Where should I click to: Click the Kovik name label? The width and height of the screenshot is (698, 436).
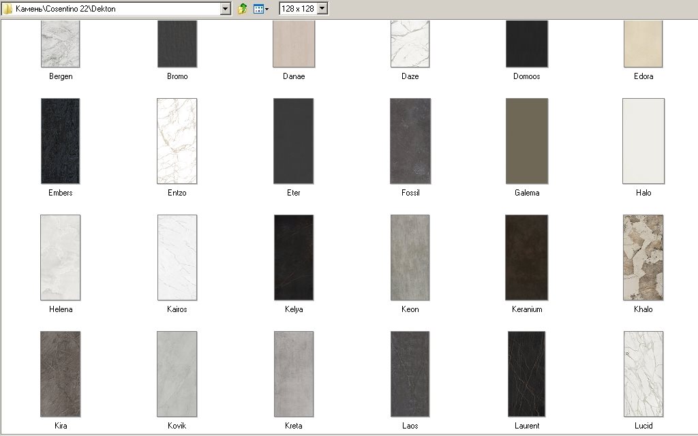(x=177, y=426)
